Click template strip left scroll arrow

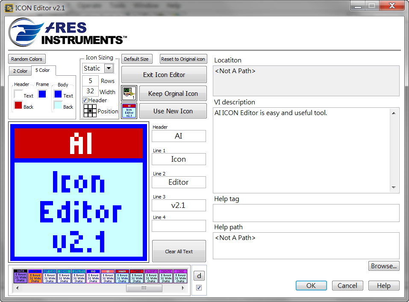tap(17, 288)
